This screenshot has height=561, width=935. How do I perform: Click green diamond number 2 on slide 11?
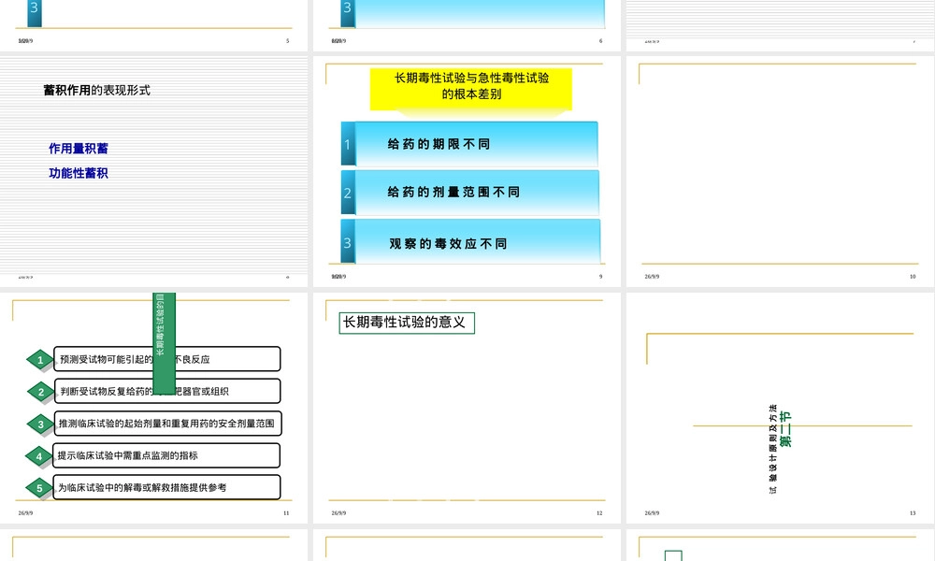click(x=41, y=392)
